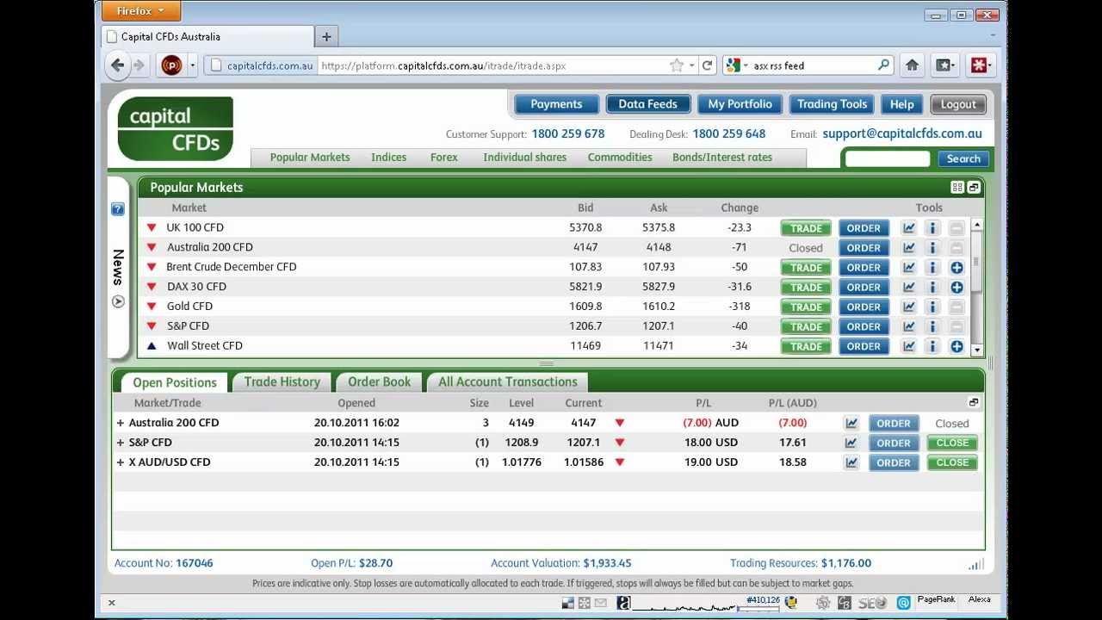Open chart for Wall Street CFD
Screen dimensions: 1102x620
point(908,346)
